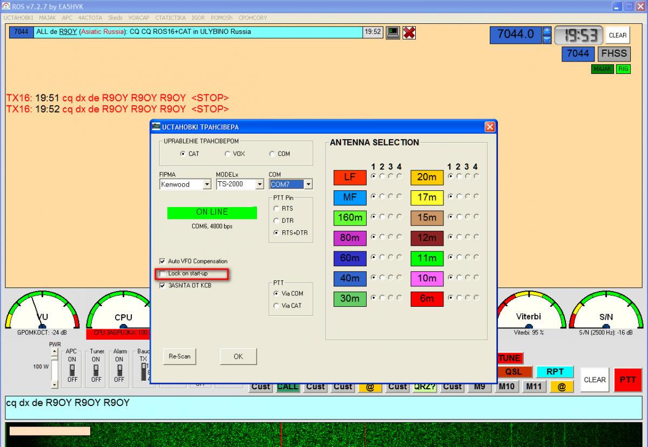Click the Re-Scan button
The image size is (648, 447).
179,356
